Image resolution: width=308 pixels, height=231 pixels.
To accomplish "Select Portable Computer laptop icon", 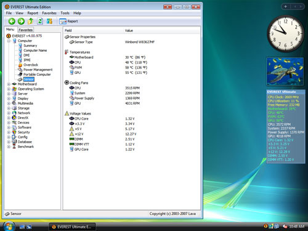I will pyautogui.click(x=20, y=75).
